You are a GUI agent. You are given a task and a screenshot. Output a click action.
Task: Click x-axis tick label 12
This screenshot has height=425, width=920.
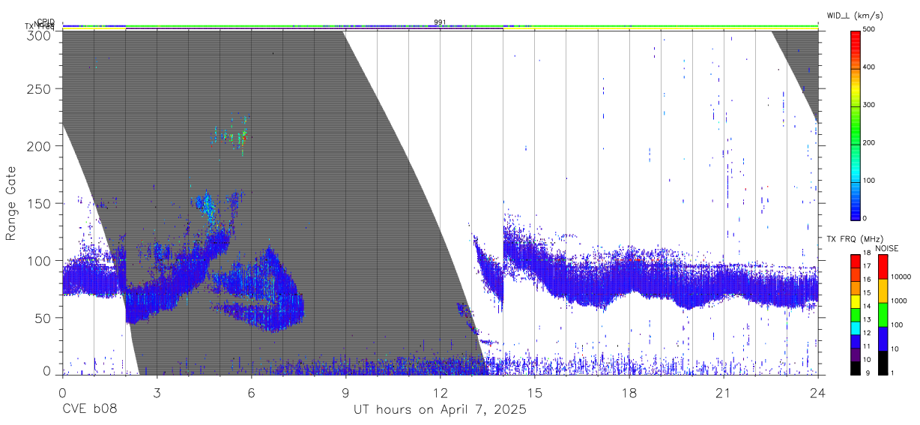coord(440,394)
